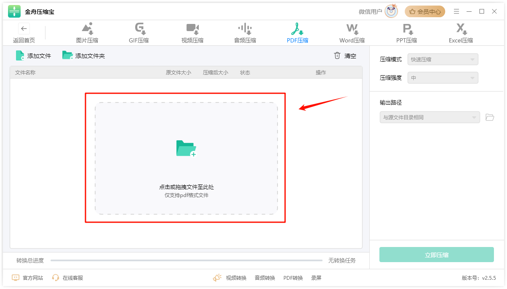Click the 压缩后大小 column header
Image resolution: width=507 pixels, height=289 pixels.
click(x=216, y=73)
